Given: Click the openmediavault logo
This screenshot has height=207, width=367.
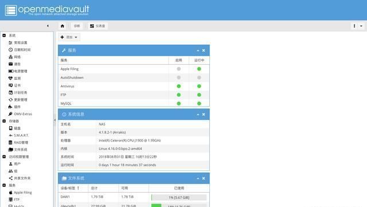Looking at the screenshot, I should click(47, 10).
